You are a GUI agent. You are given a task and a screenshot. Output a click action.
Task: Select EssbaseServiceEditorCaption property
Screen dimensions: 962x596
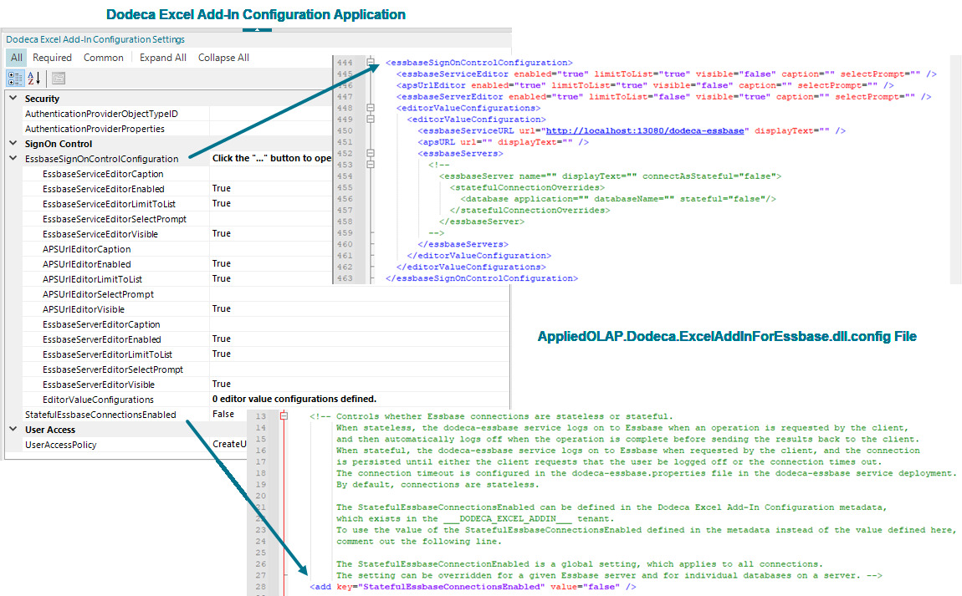point(103,174)
